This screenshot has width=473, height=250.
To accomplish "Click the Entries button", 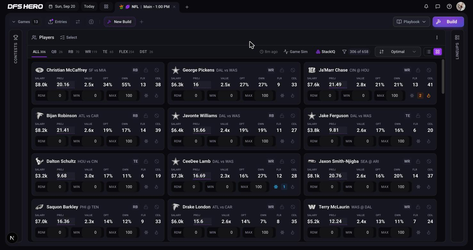I will 58,22.
